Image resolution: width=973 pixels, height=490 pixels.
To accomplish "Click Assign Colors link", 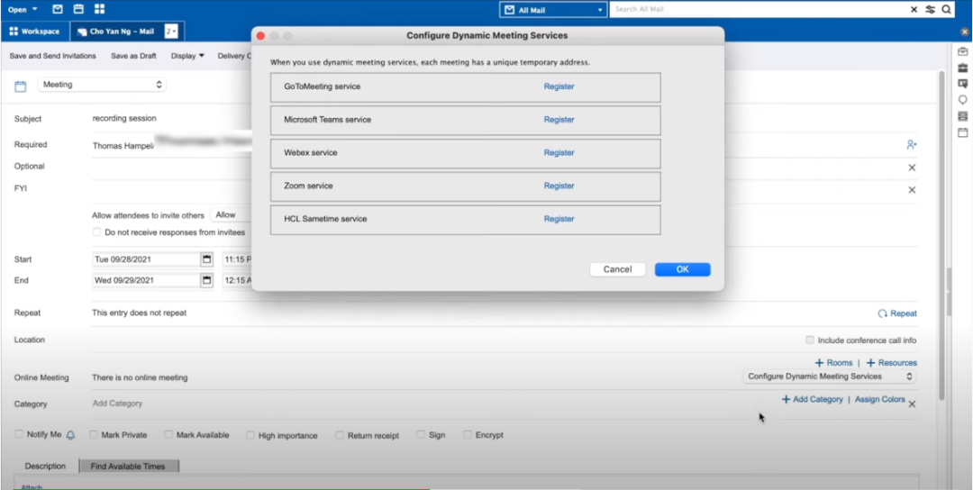I will 880,399.
